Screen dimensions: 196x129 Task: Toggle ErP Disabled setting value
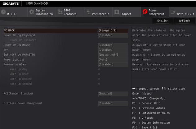[x=113, y=50]
